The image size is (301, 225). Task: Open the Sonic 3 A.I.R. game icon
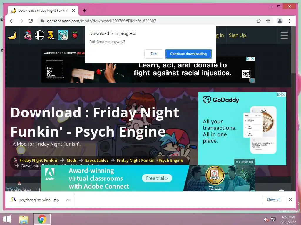point(51,35)
